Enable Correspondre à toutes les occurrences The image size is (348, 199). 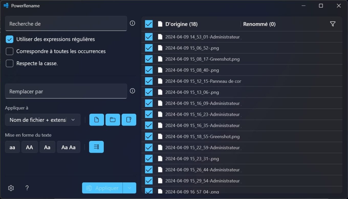coord(9,51)
